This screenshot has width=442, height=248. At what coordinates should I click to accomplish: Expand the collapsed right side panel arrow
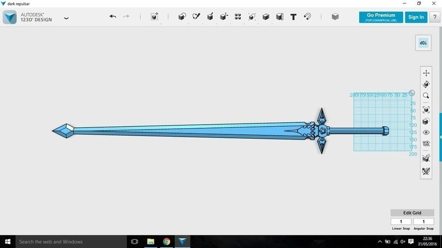[440, 137]
